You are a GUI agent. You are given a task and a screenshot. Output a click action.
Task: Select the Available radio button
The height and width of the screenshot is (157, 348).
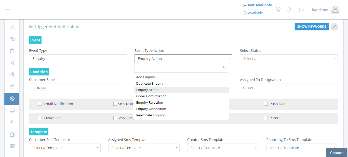[x=245, y=13]
